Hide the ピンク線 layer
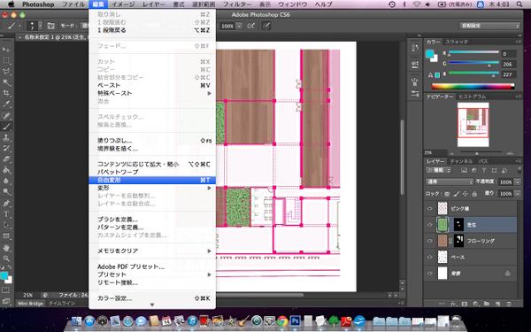This screenshot has width=531, height=332. tap(430, 208)
